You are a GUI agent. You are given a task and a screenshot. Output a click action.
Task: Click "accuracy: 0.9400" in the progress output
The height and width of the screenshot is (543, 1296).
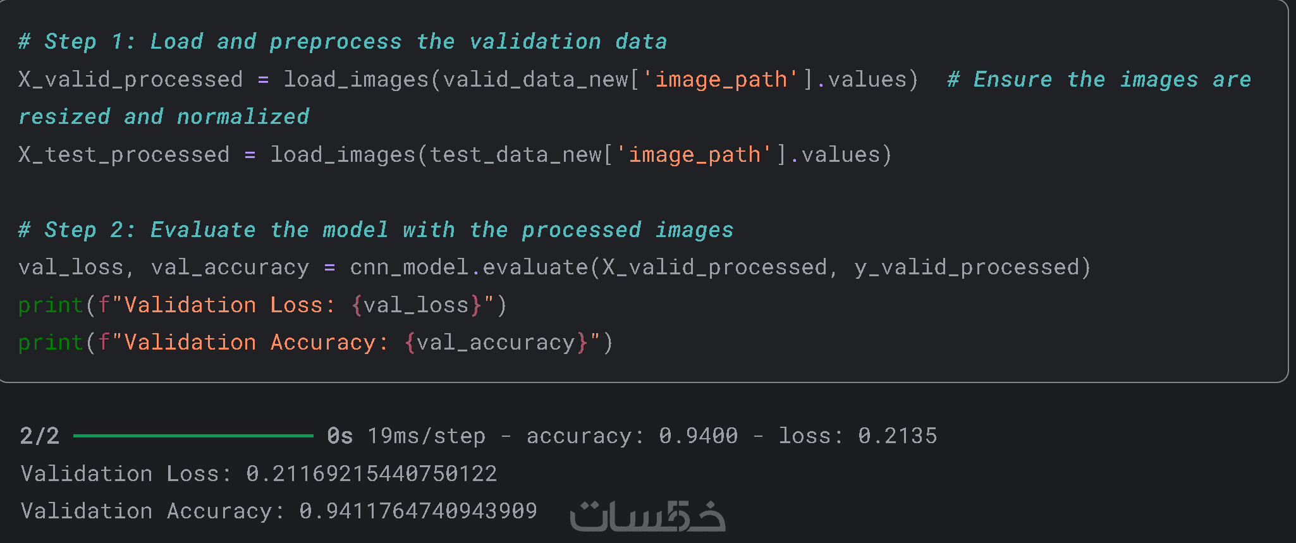pyautogui.click(x=632, y=436)
